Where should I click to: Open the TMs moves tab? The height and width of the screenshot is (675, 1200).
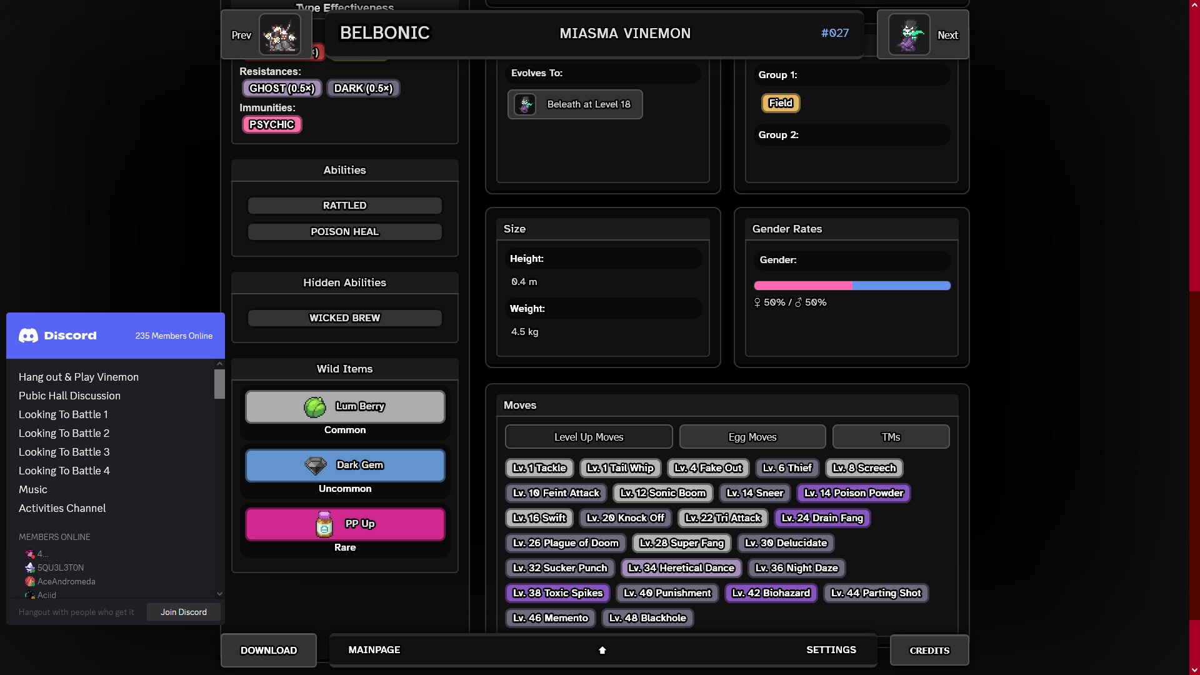coord(891,437)
